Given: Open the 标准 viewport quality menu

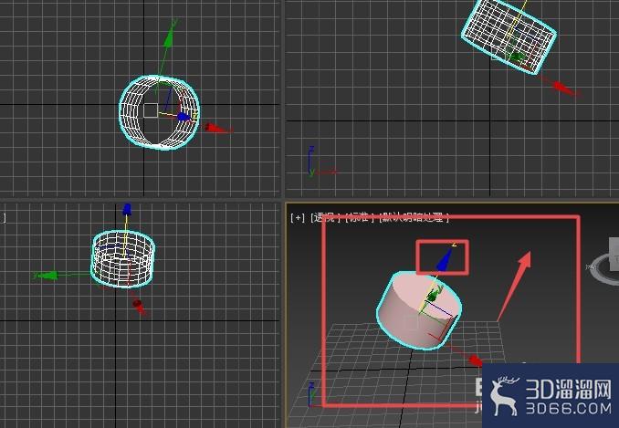Looking at the screenshot, I should (360, 217).
